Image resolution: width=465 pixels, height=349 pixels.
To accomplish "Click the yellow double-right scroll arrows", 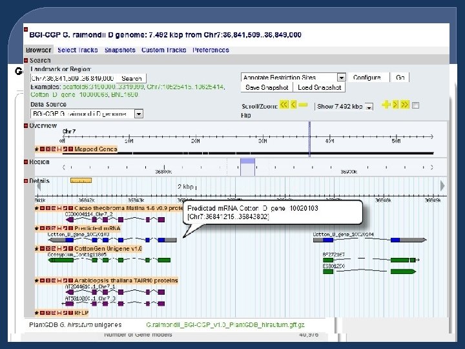I will 405,105.
